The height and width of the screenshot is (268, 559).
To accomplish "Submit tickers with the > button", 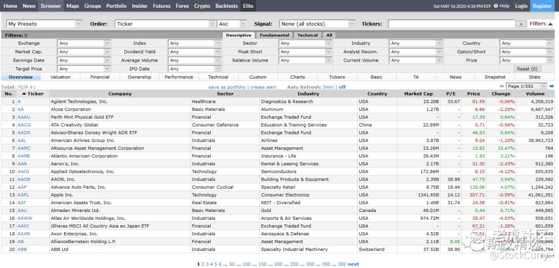I will coord(521,24).
